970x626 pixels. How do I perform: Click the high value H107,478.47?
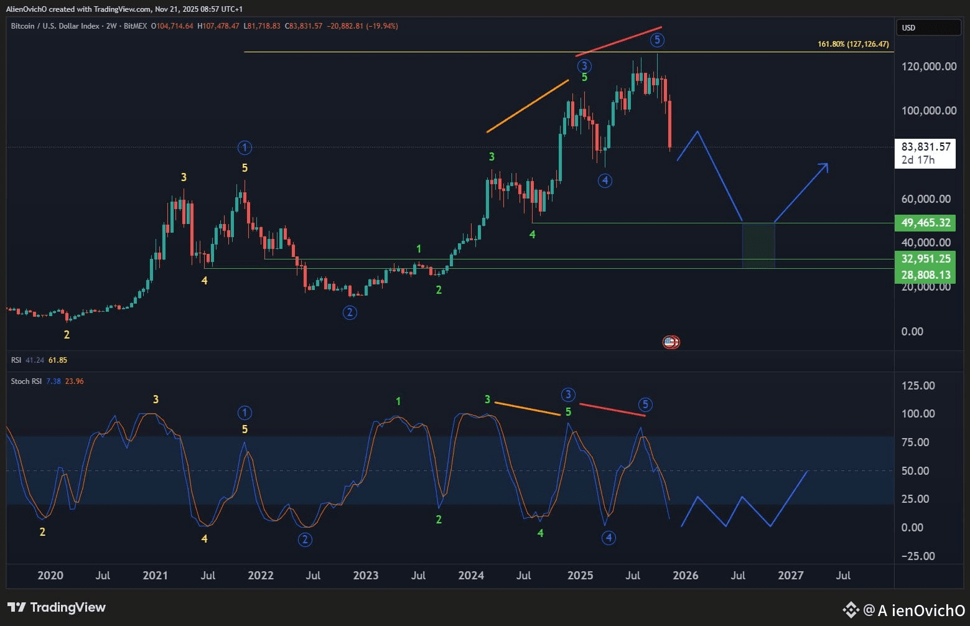pos(218,26)
